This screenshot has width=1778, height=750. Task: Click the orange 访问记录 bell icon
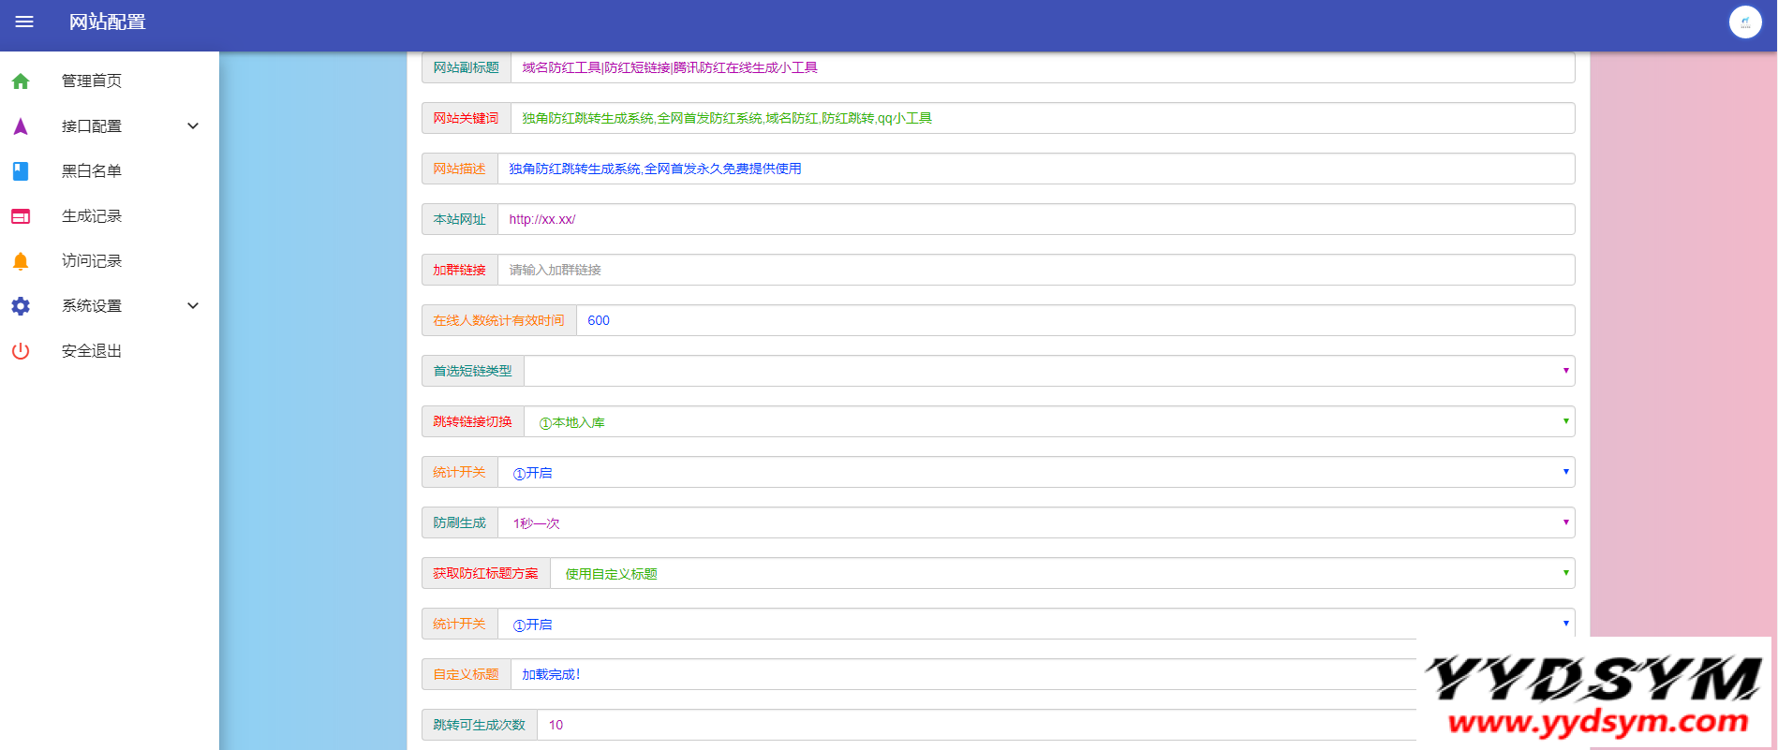pos(21,261)
